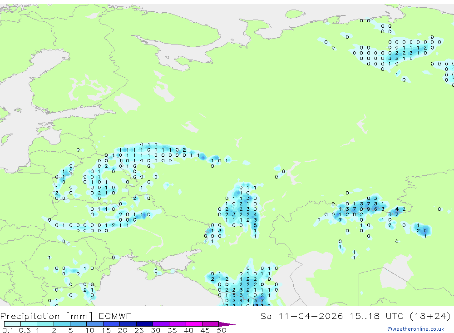Image resolution: width=454 pixels, height=333 pixels.
Task: Click the legend label '10'
Action: click(x=90, y=330)
